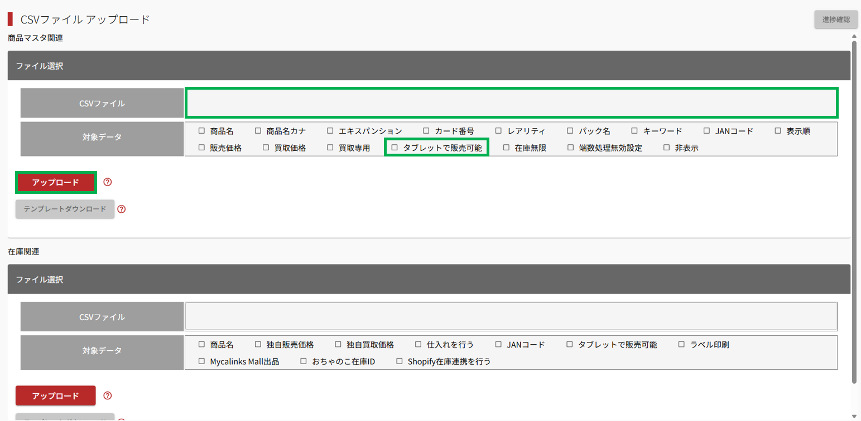Enable 在庫無限 checkbox
Screen dimensions: 861x421
[x=506, y=148]
